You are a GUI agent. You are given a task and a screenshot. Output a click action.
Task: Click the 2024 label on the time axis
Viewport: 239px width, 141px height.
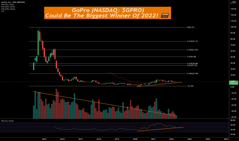point(208,139)
